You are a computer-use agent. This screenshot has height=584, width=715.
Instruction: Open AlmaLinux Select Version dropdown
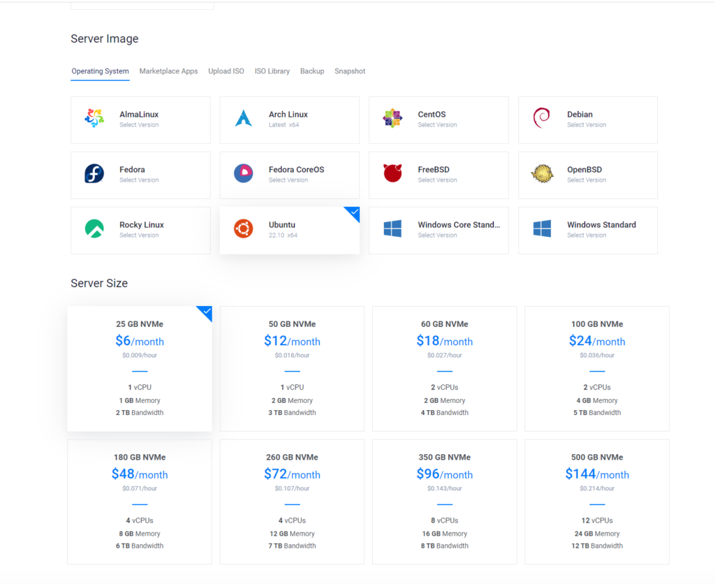tap(139, 125)
